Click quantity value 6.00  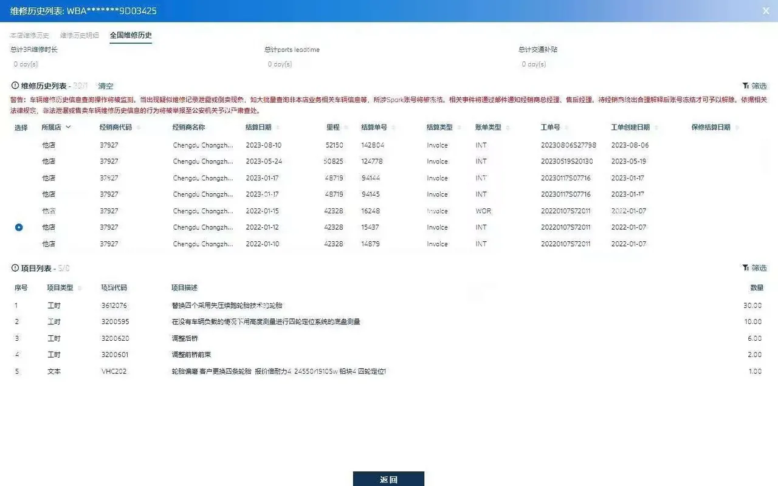pyautogui.click(x=754, y=338)
